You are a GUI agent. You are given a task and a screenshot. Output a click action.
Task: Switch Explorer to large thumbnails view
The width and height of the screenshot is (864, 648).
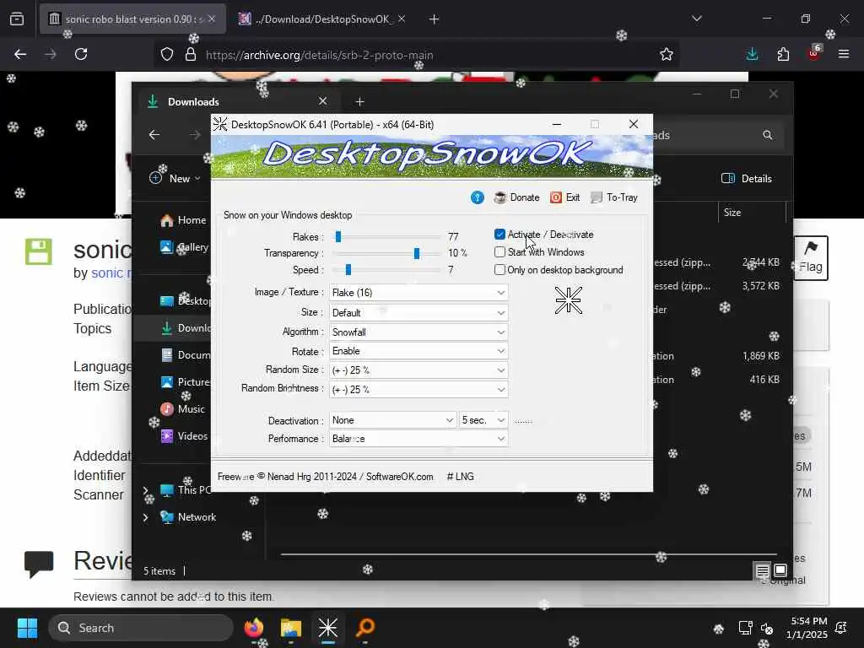click(x=780, y=570)
